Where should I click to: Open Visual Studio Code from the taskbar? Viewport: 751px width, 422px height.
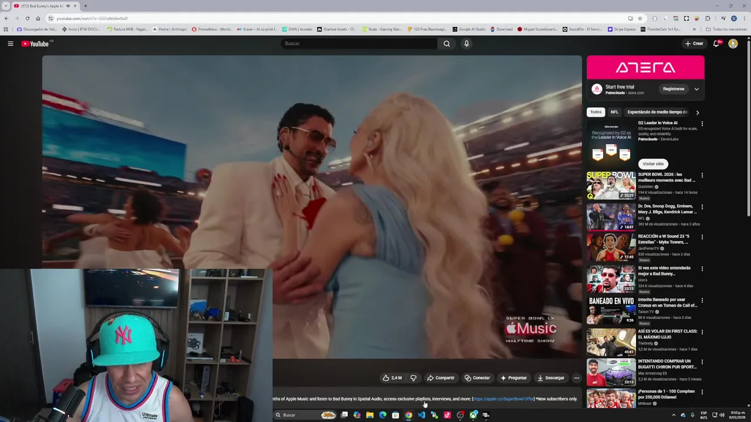point(421,415)
